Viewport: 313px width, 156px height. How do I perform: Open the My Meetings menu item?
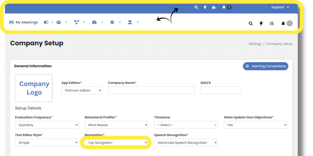(24, 22)
